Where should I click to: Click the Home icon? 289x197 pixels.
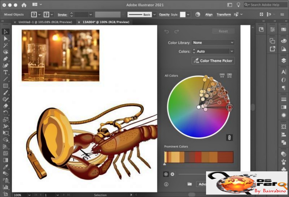(24, 5)
